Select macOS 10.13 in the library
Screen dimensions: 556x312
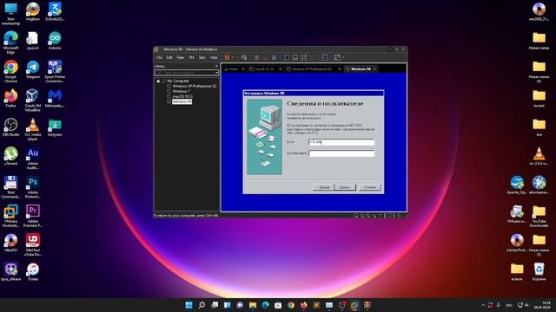[182, 96]
